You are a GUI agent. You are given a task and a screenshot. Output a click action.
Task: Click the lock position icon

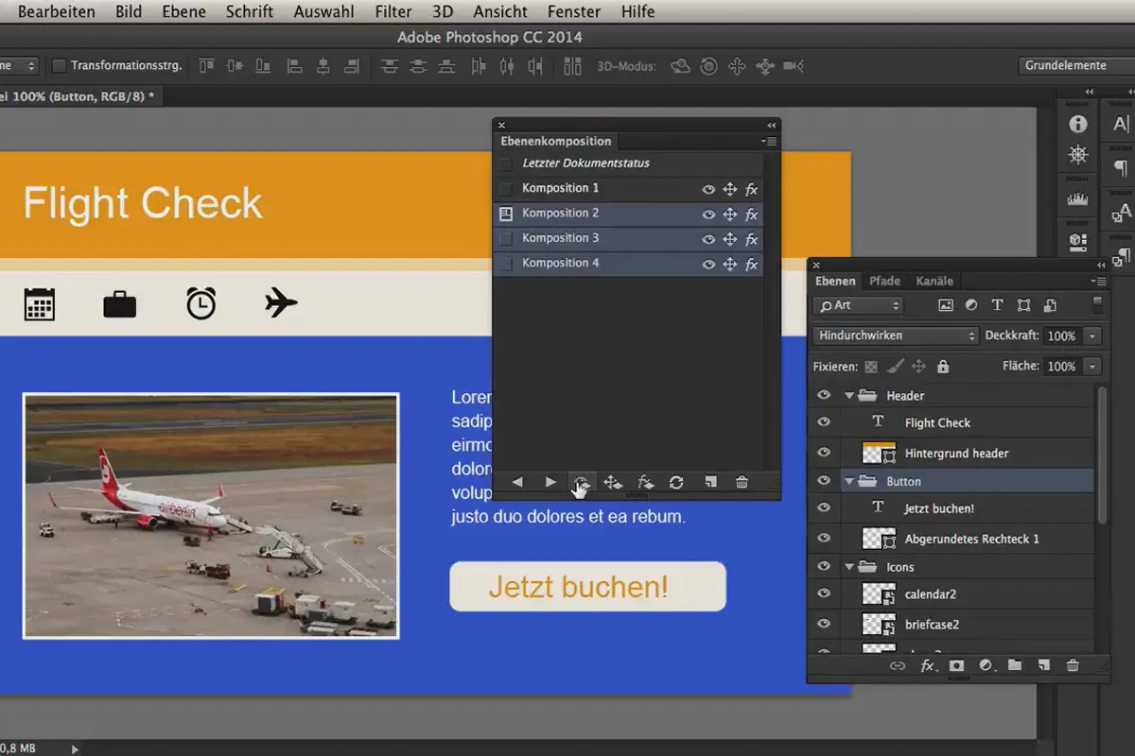tap(918, 366)
